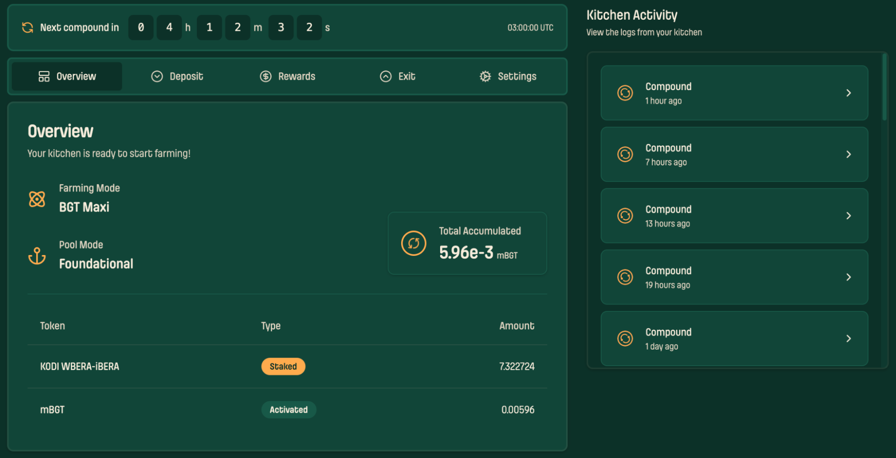Expand the Compound 1 hour ago chevron

pos(848,93)
